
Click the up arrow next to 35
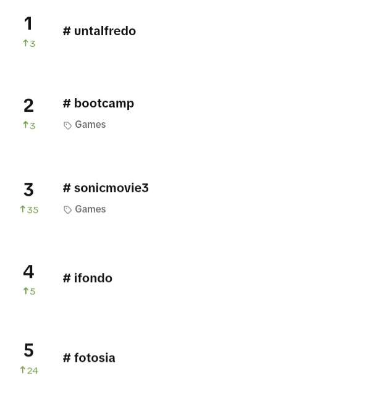click(23, 209)
